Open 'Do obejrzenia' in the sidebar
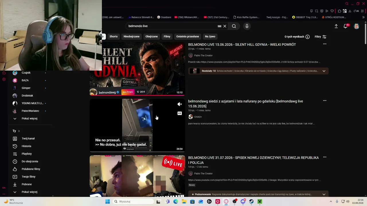The width and height of the screenshot is (367, 206). pyautogui.click(x=30, y=161)
